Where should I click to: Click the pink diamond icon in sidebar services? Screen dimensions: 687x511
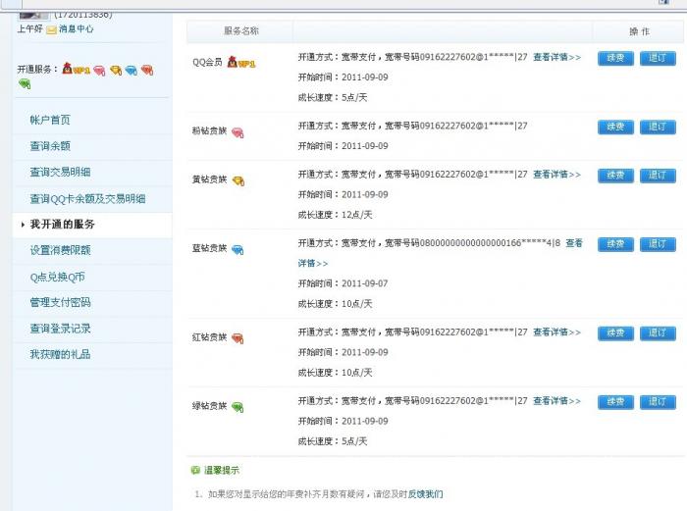[99, 71]
